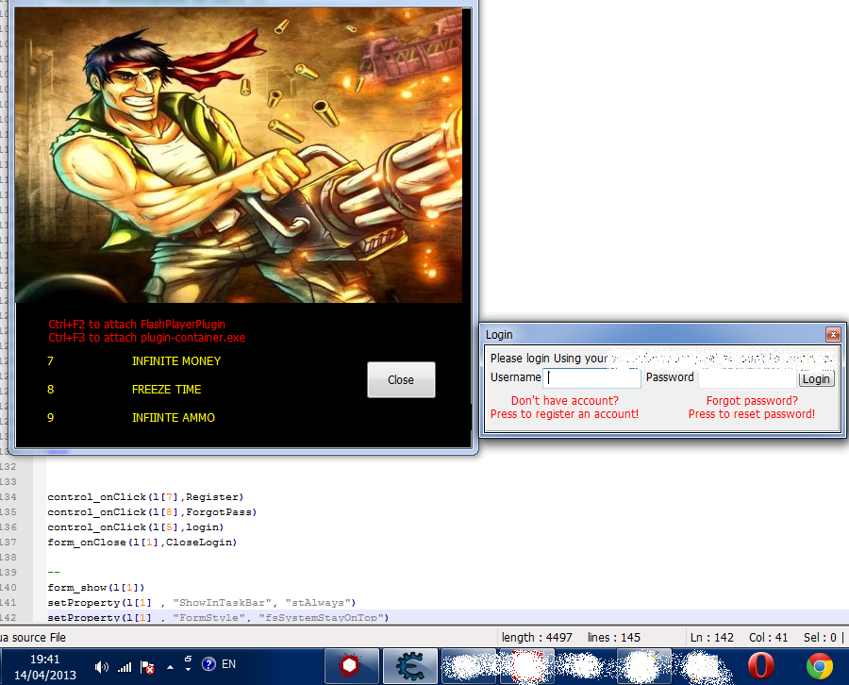Click "Forgot password?" text
The image size is (849, 685).
752,401
